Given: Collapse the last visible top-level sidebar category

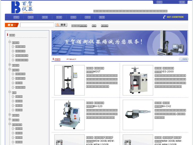Looking at the screenshot, I should click(x=10, y=124).
